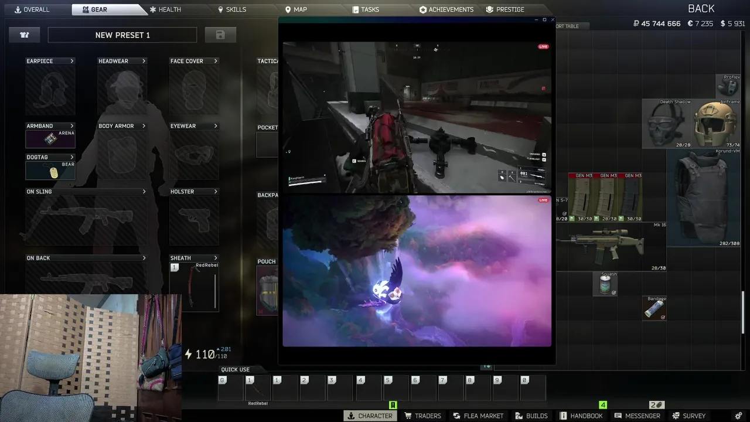Click quick use slot G
The width and height of the screenshot is (750, 422).
pos(230,388)
